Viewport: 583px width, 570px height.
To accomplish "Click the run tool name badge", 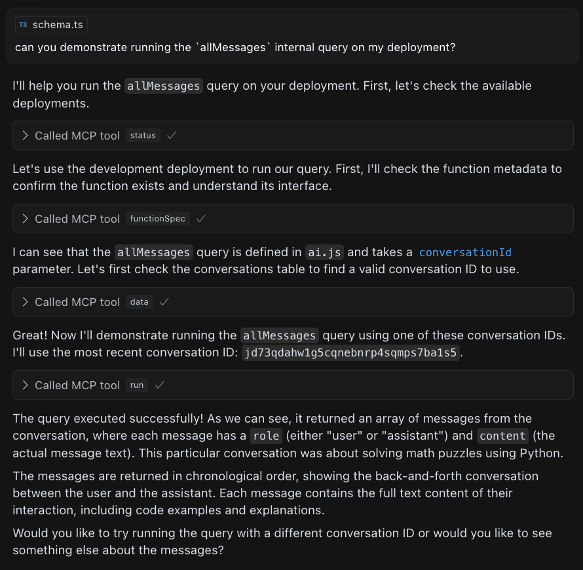I will (x=137, y=385).
